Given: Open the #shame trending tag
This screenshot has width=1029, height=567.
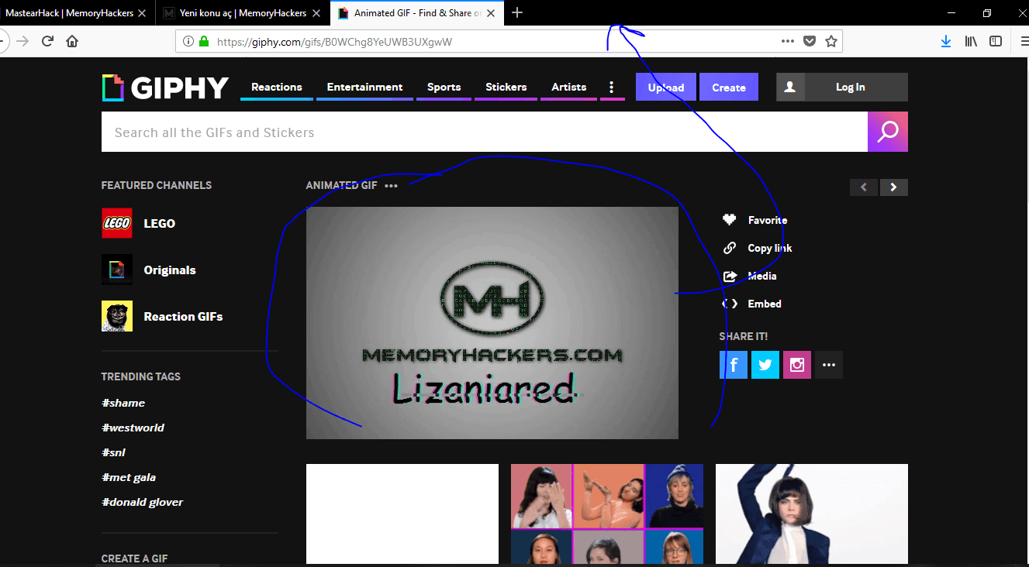Looking at the screenshot, I should (x=123, y=403).
